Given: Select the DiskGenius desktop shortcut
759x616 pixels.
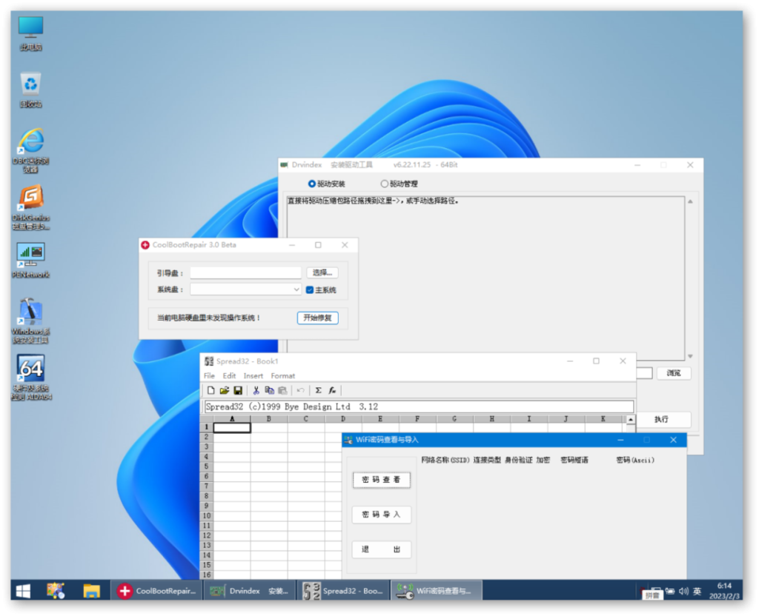Looking at the screenshot, I should click(x=30, y=208).
